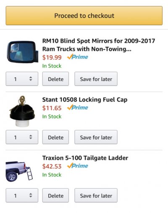Image resolution: width=168 pixels, height=213 pixels.
Task: Save the Locking Fuel Cap for later
Action: pos(96,137)
